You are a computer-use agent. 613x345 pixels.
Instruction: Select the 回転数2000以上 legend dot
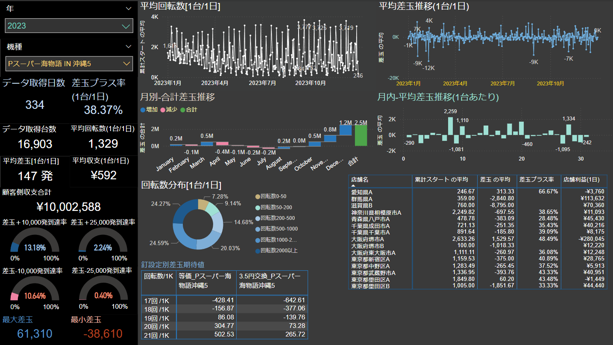(x=257, y=251)
